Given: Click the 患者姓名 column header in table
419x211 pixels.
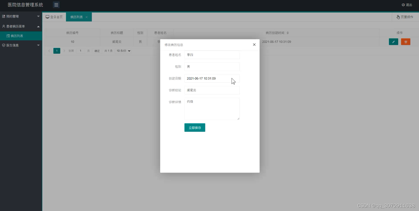Looking at the screenshot, I should tap(160, 33).
